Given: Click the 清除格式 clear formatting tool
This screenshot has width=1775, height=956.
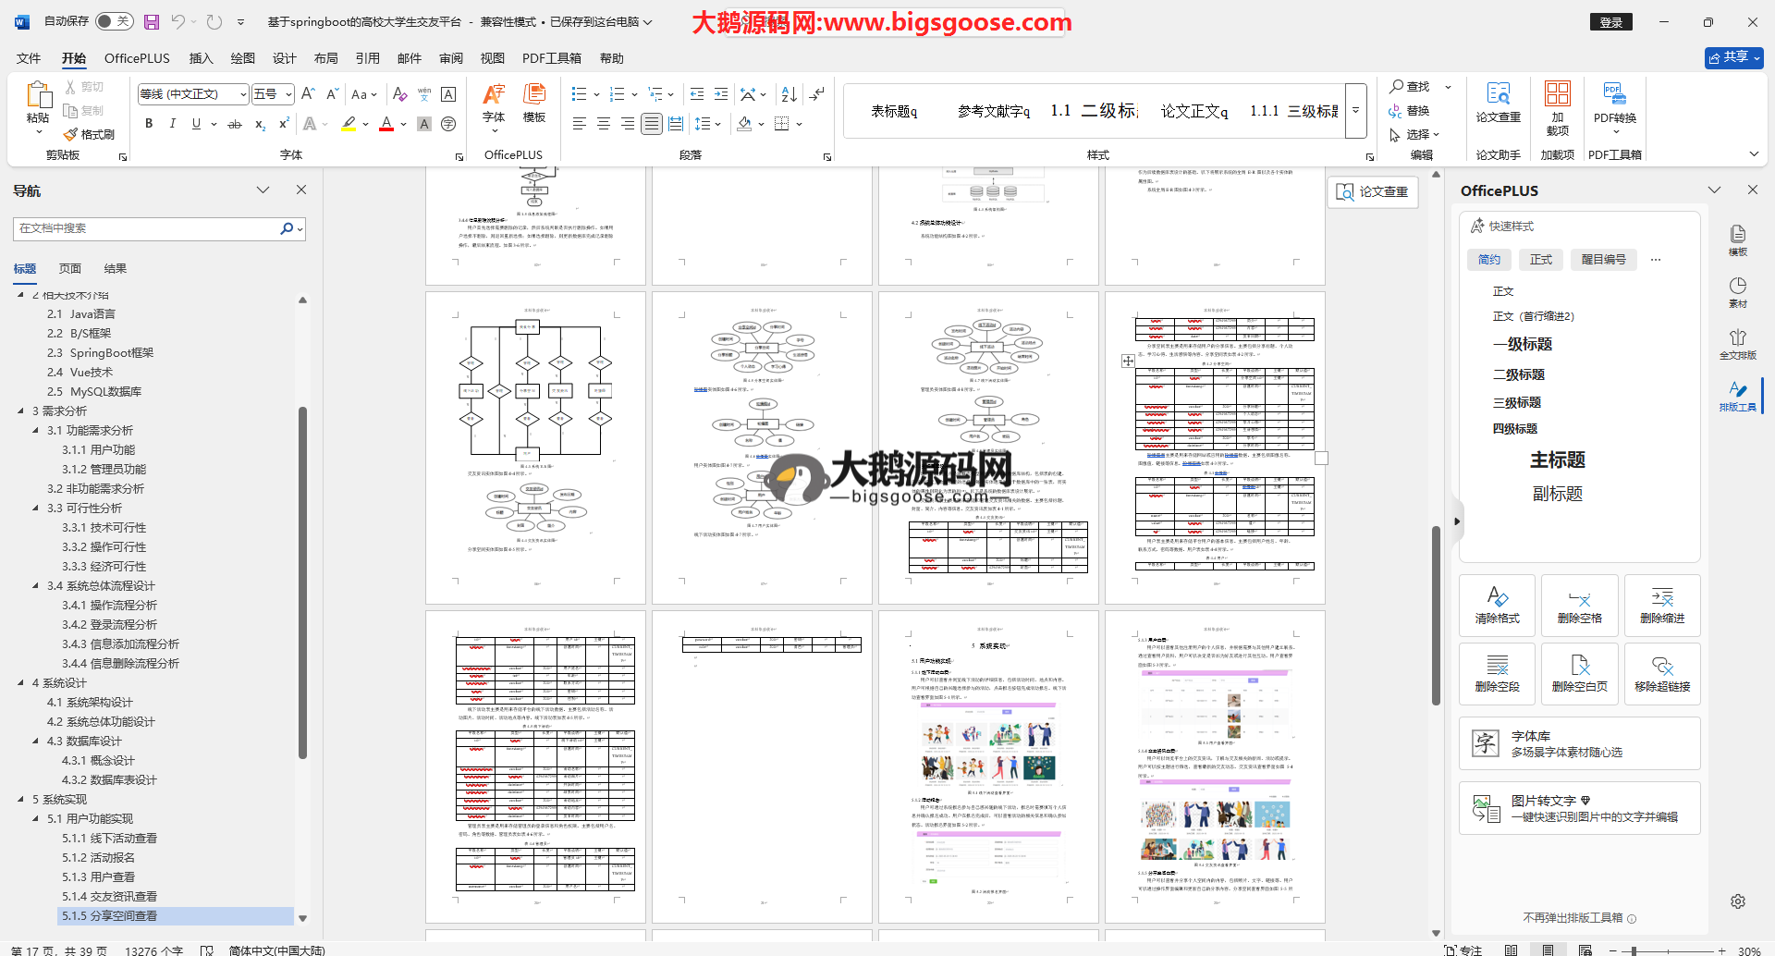Looking at the screenshot, I should coord(1497,605).
